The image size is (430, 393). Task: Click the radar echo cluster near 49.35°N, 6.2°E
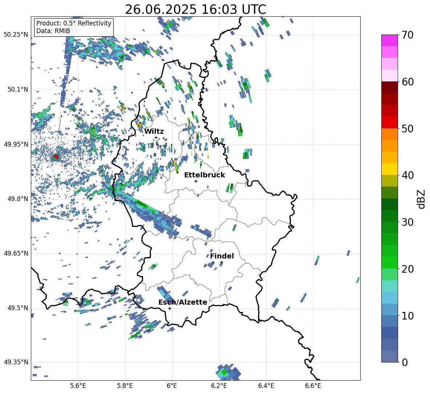pos(228,372)
